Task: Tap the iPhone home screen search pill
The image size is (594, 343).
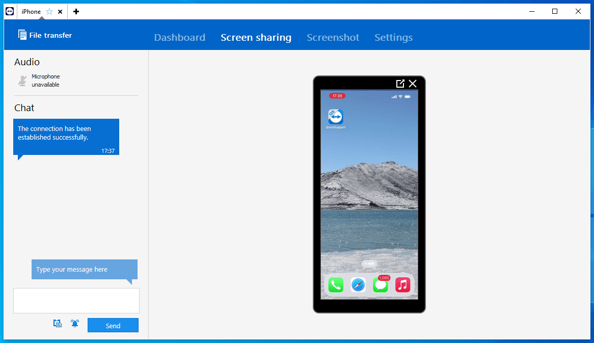Action: point(369,263)
